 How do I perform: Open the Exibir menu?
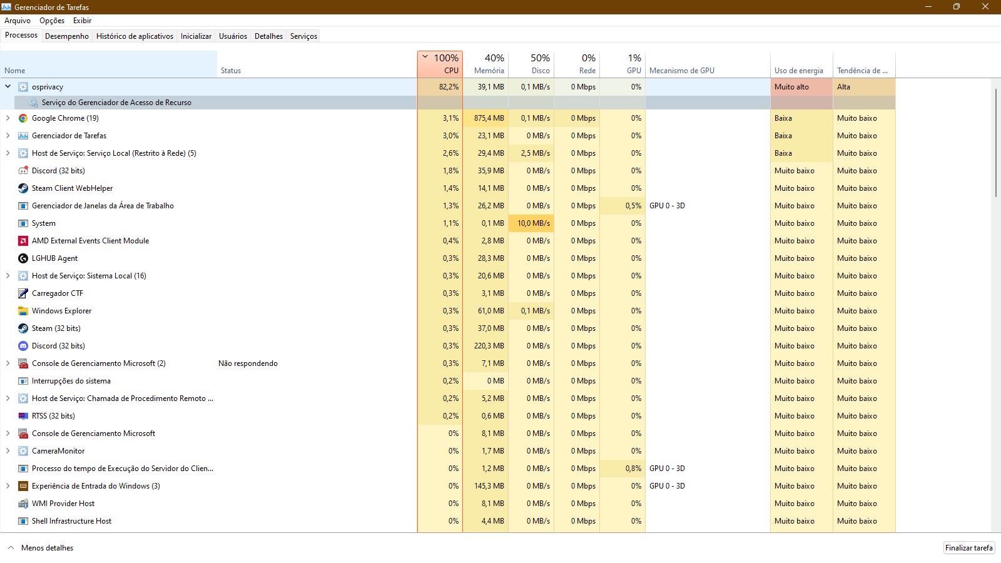click(82, 21)
